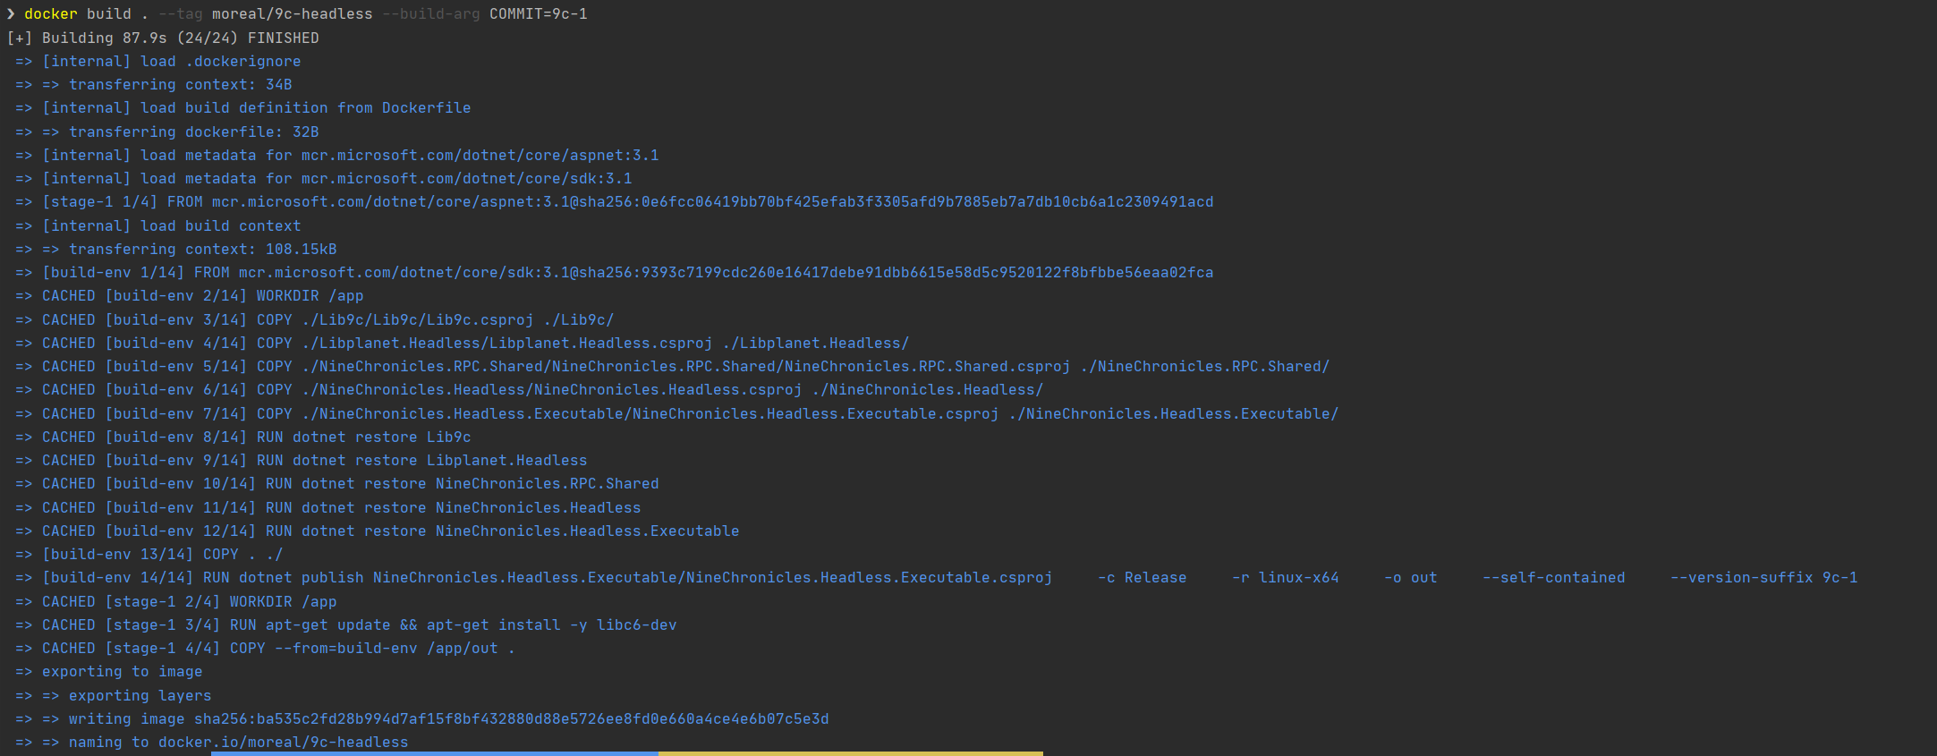Click the '[stage-1 1/4] FROM' line
This screenshot has width=1937, height=756.
point(615,201)
